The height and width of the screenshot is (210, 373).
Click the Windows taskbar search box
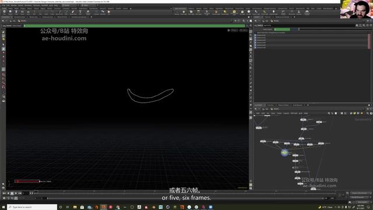coord(32,207)
